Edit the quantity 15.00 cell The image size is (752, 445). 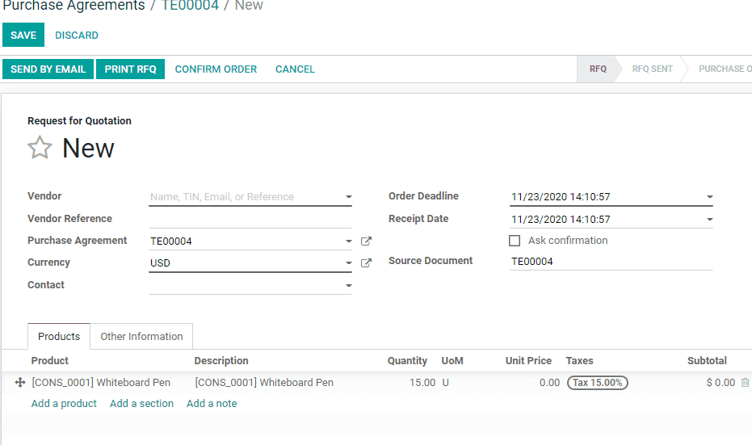click(x=422, y=383)
